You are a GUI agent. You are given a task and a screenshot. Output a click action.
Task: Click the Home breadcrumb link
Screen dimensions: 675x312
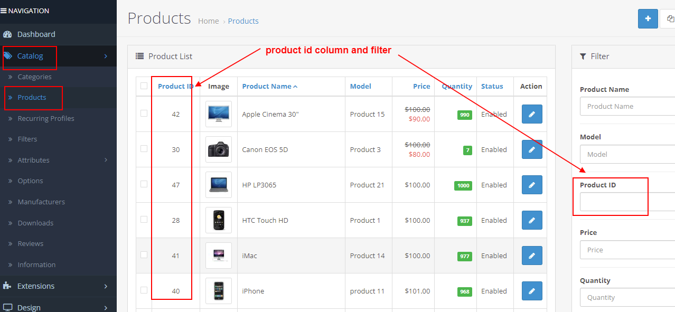(x=208, y=21)
